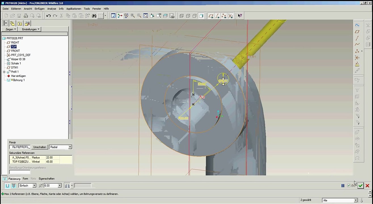The width and height of the screenshot is (373, 204).
Task: Click the Zoom In magnifier icon
Action: point(133,16)
